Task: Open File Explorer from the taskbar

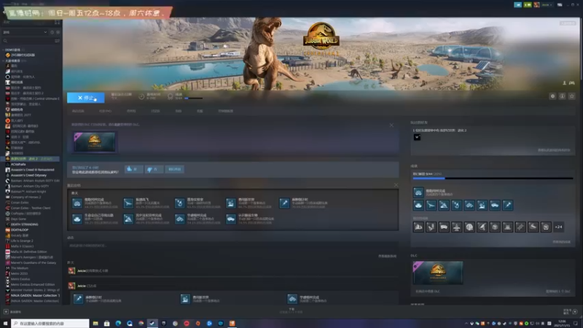Action: point(95,324)
